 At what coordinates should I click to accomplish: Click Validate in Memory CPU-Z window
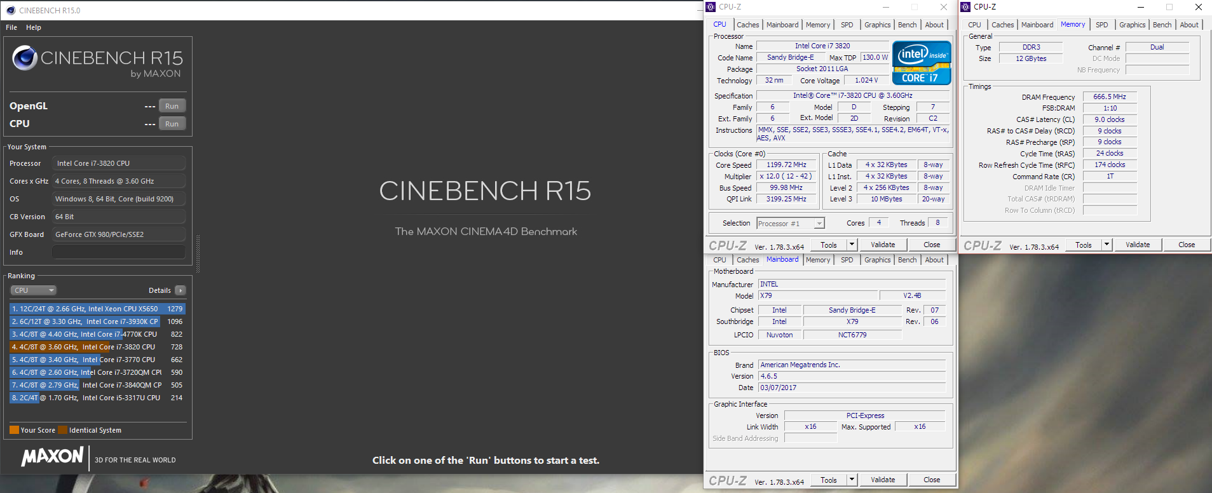pyautogui.click(x=1138, y=245)
